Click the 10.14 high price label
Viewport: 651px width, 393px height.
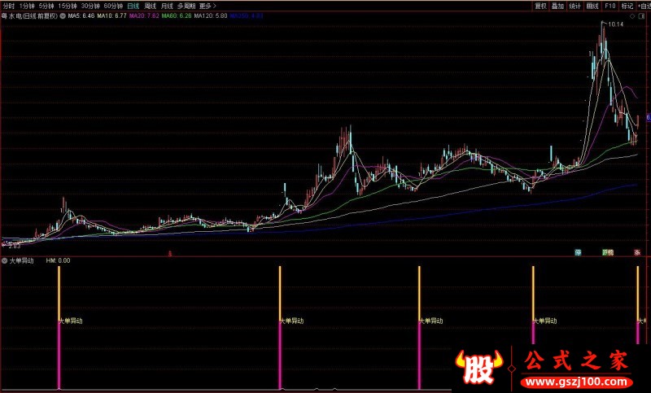pyautogui.click(x=616, y=24)
